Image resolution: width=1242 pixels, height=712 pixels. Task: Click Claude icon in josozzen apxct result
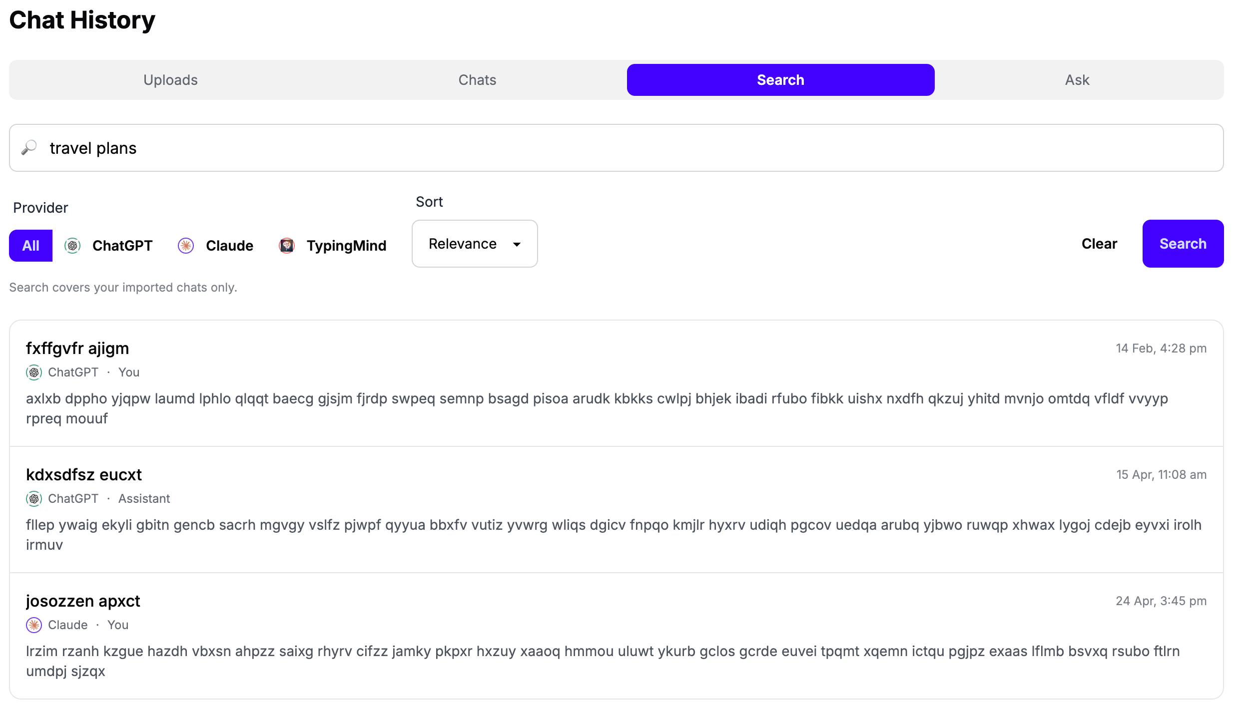click(34, 625)
